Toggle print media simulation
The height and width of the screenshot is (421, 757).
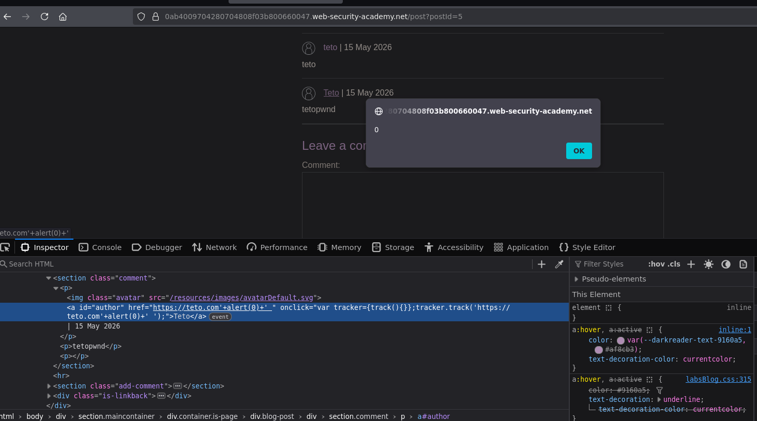coord(743,264)
